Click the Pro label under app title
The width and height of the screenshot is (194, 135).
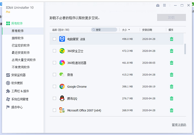(8, 12)
